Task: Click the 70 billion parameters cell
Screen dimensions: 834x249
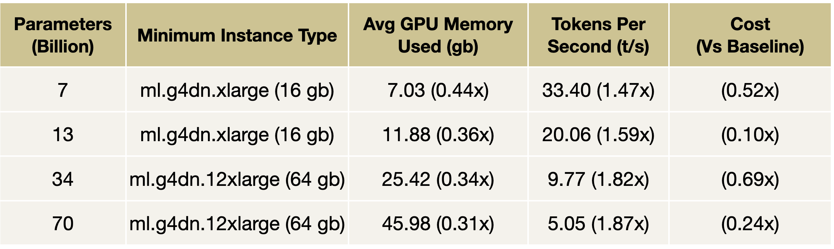Action: [63, 223]
